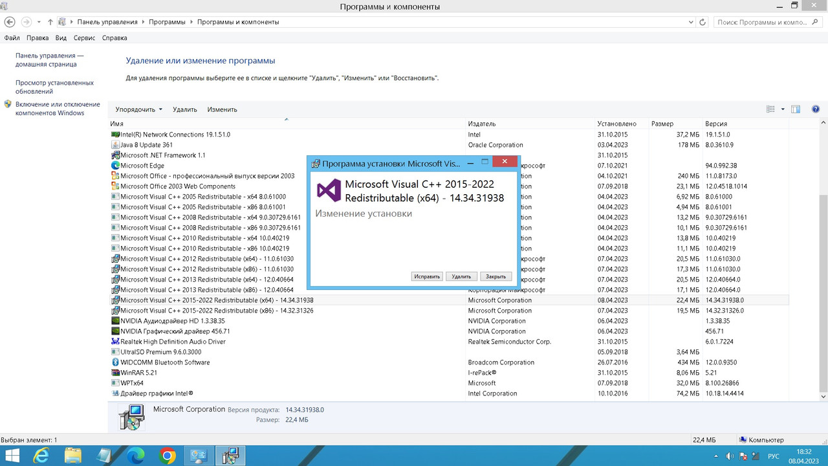Expand the Программы breadcrumb arrow
This screenshot has width=828, height=466.
[191, 22]
